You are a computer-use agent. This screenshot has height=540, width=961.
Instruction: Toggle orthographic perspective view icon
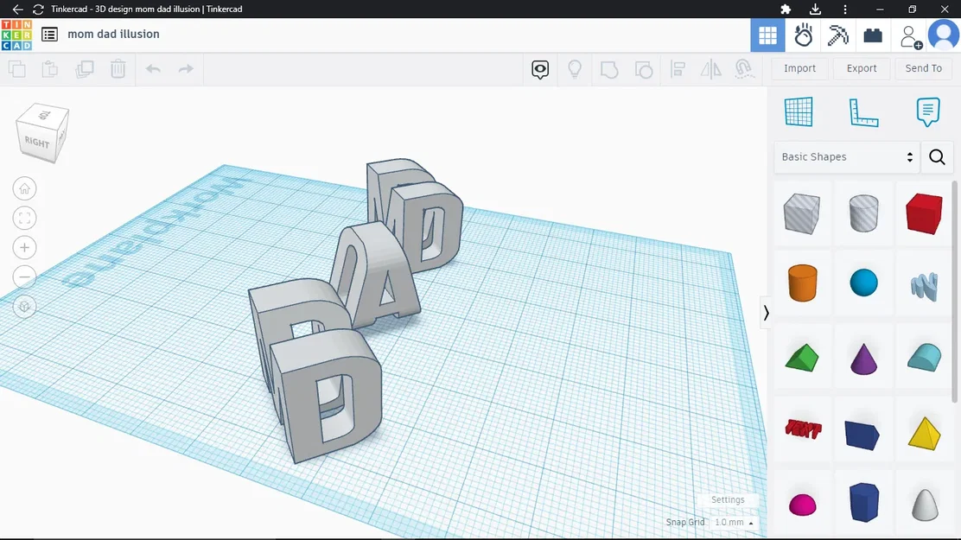pos(24,307)
